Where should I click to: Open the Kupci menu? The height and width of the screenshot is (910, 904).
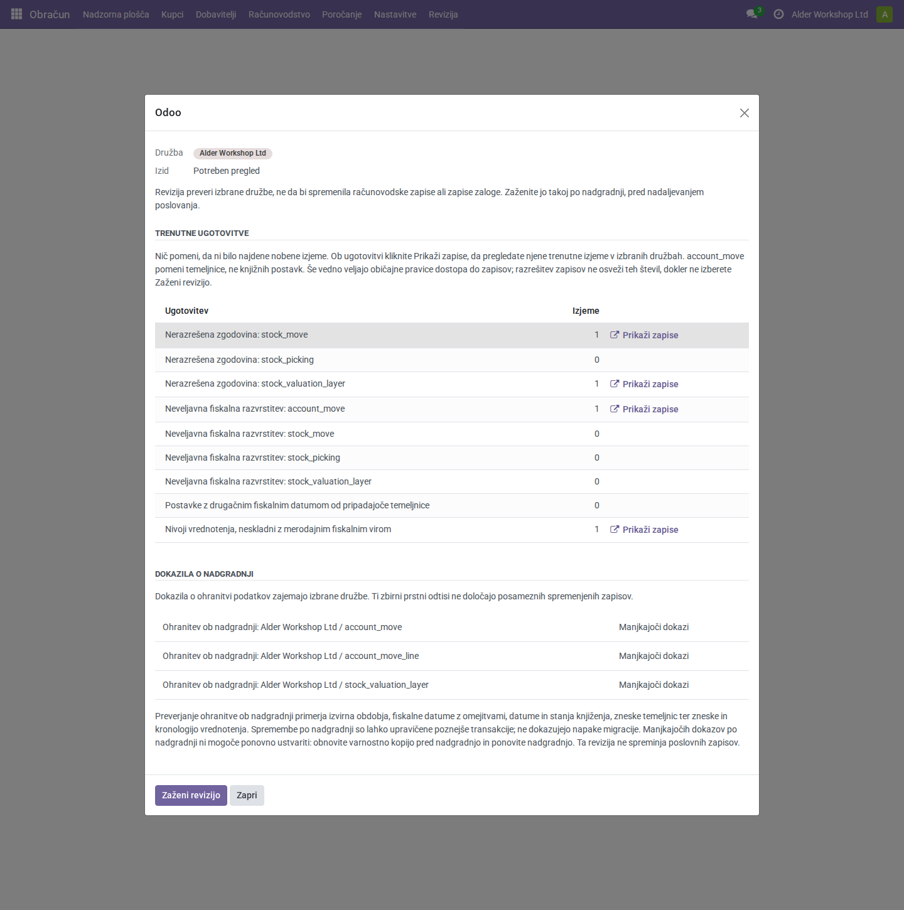173,14
